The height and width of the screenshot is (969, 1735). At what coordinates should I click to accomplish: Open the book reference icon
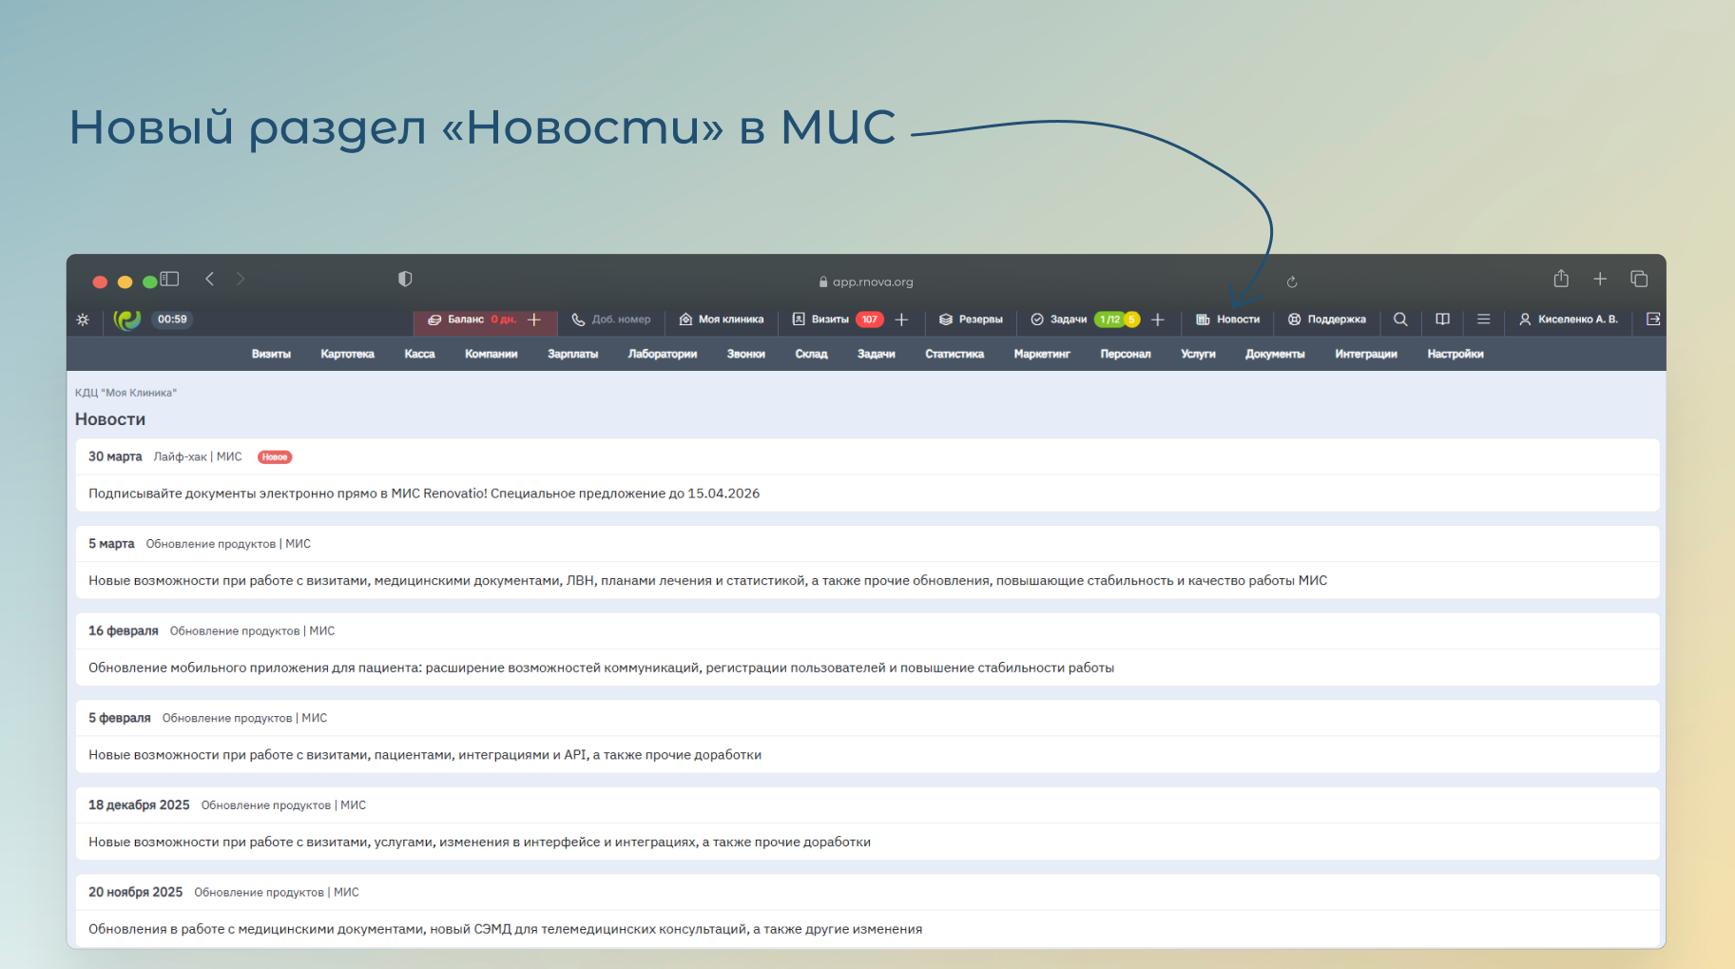click(x=1442, y=320)
